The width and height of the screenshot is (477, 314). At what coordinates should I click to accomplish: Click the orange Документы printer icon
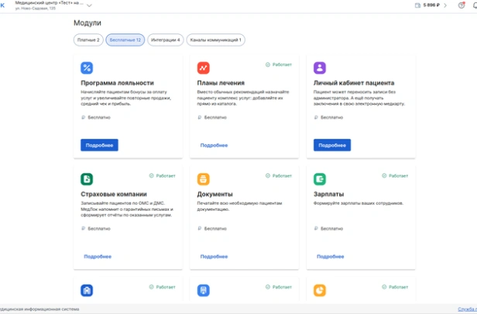203,179
